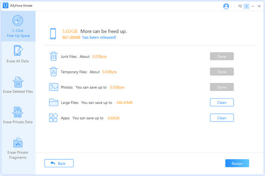Minimize the Umate window

[x=253, y=6]
